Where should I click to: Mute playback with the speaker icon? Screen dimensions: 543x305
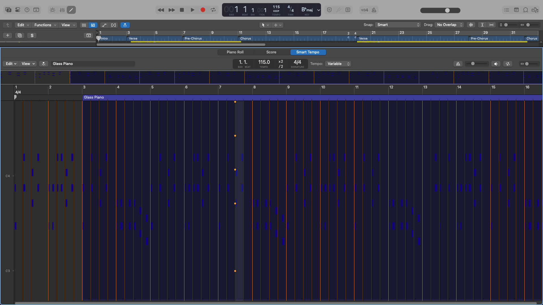[496, 64]
